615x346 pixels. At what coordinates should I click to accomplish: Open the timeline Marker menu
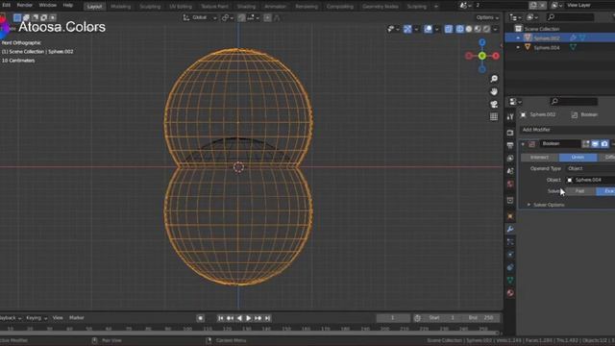click(77, 318)
